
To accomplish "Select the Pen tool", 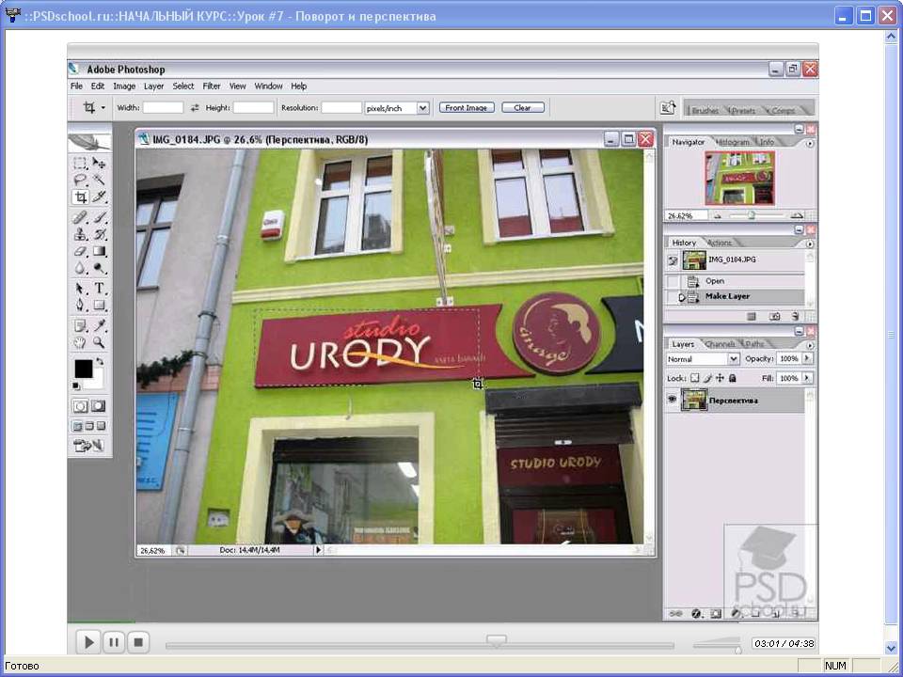I will tap(81, 305).
